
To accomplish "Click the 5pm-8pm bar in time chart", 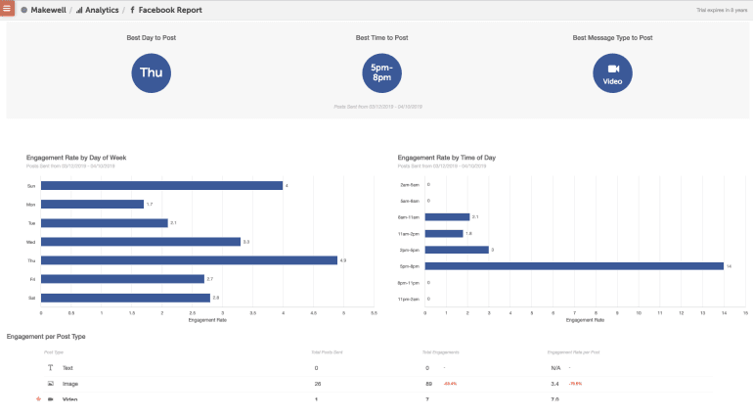I will [574, 265].
